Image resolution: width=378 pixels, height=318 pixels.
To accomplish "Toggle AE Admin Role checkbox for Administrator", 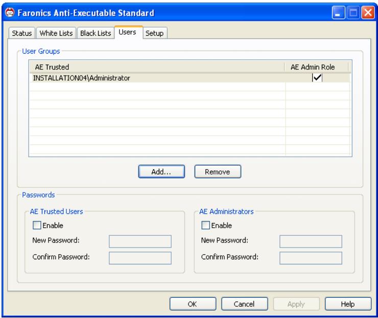I will click(317, 78).
